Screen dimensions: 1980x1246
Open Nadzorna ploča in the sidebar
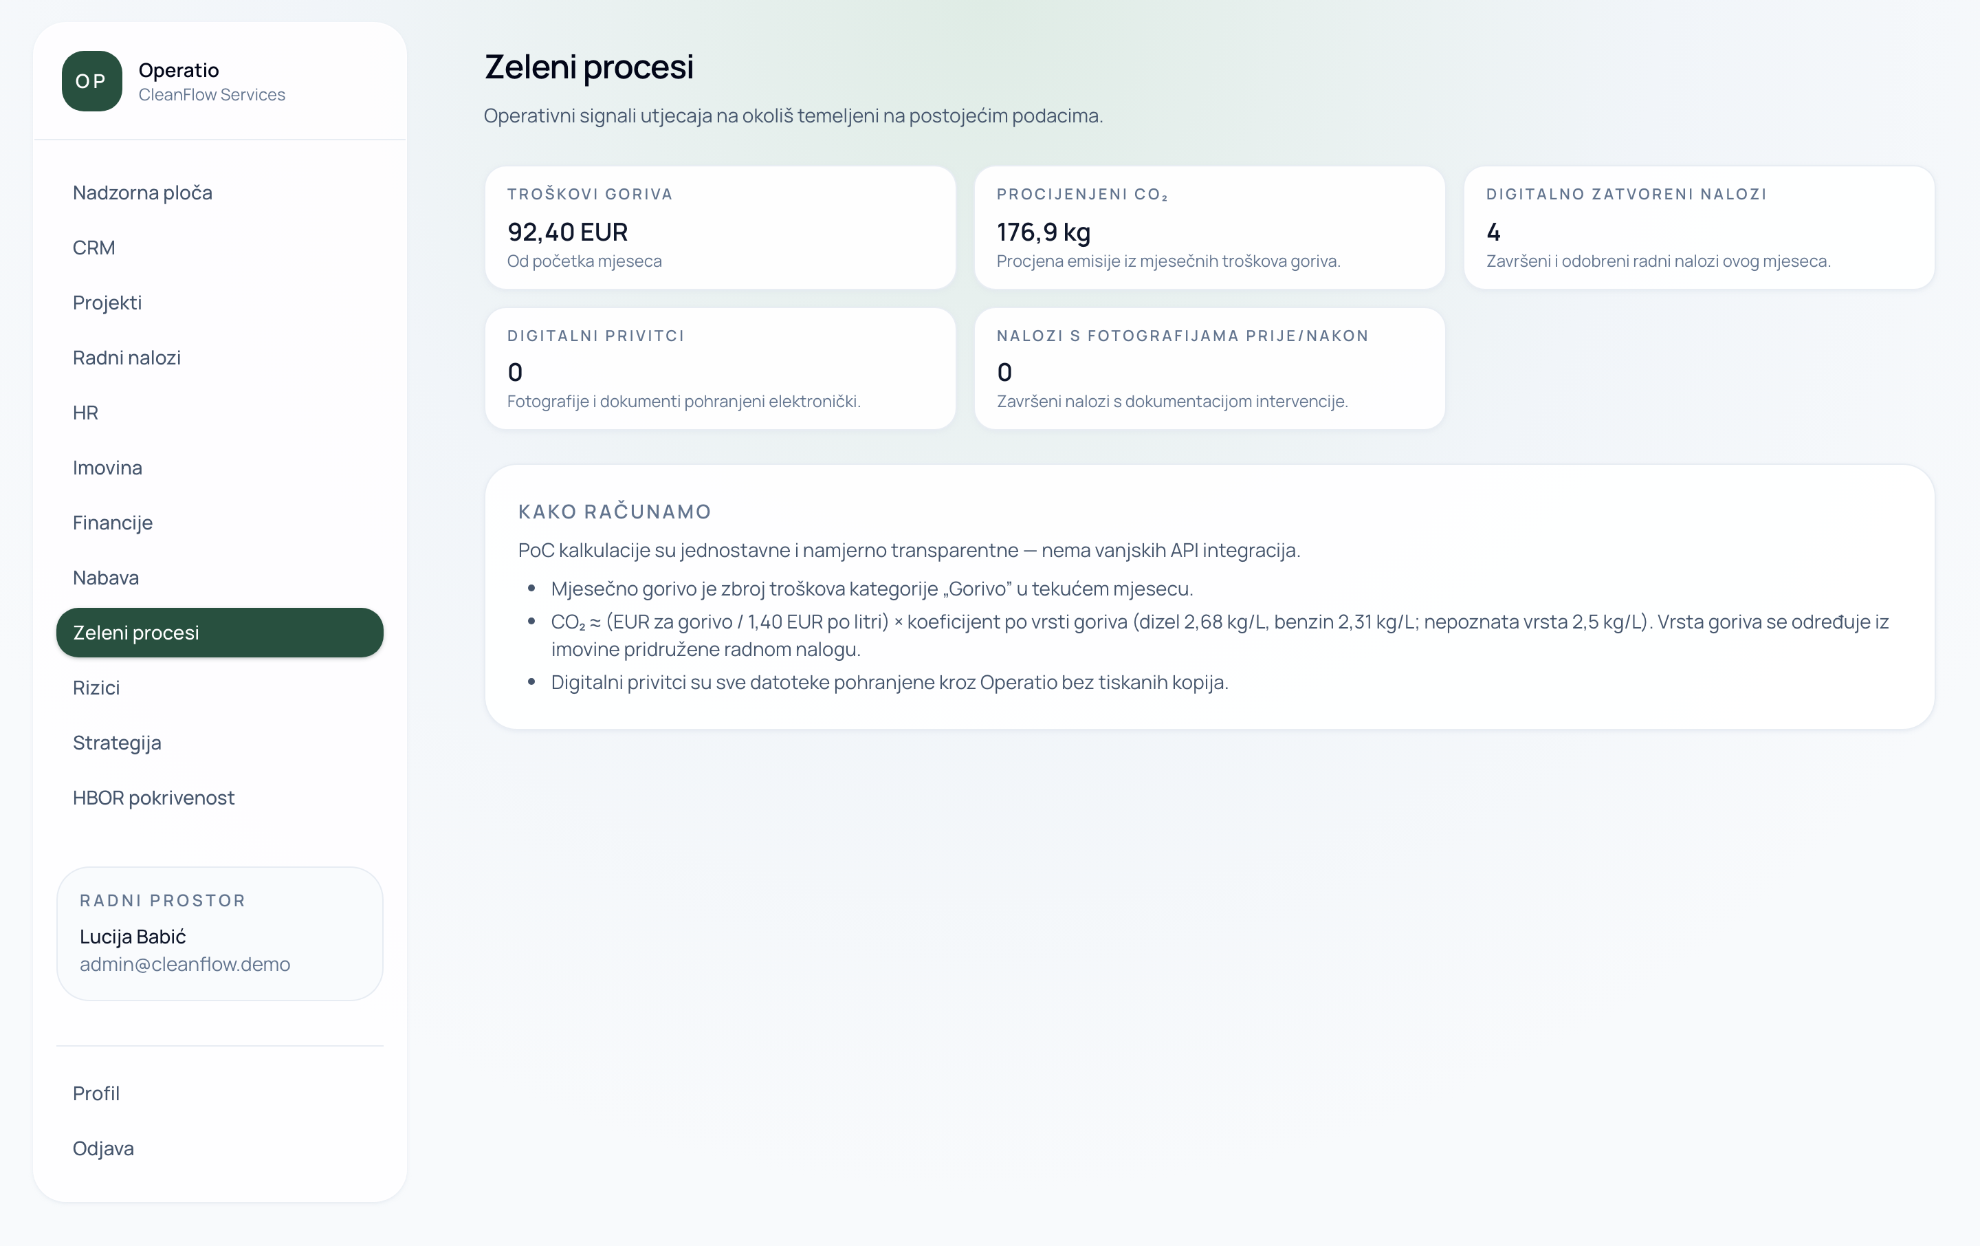219,193
